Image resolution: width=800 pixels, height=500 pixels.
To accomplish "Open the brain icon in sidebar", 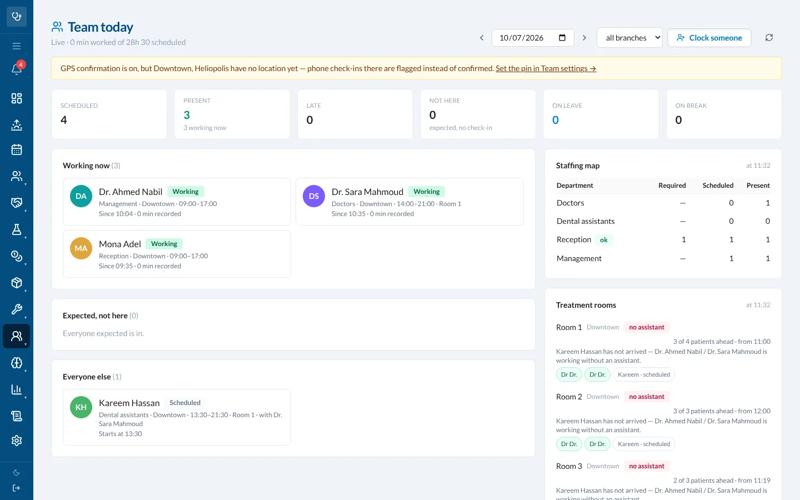I will coord(17,363).
